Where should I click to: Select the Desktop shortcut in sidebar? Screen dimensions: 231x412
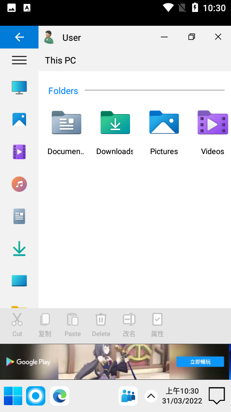pos(19,281)
